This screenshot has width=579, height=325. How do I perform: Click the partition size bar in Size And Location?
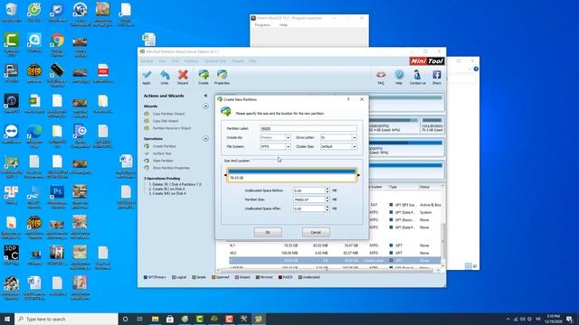[291, 174]
